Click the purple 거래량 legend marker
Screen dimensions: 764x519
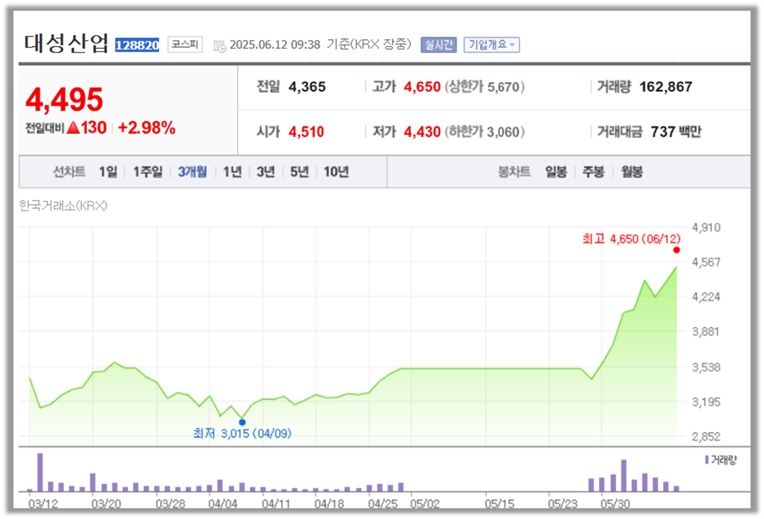(707, 460)
